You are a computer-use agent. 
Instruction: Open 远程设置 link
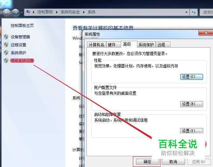click(18, 45)
